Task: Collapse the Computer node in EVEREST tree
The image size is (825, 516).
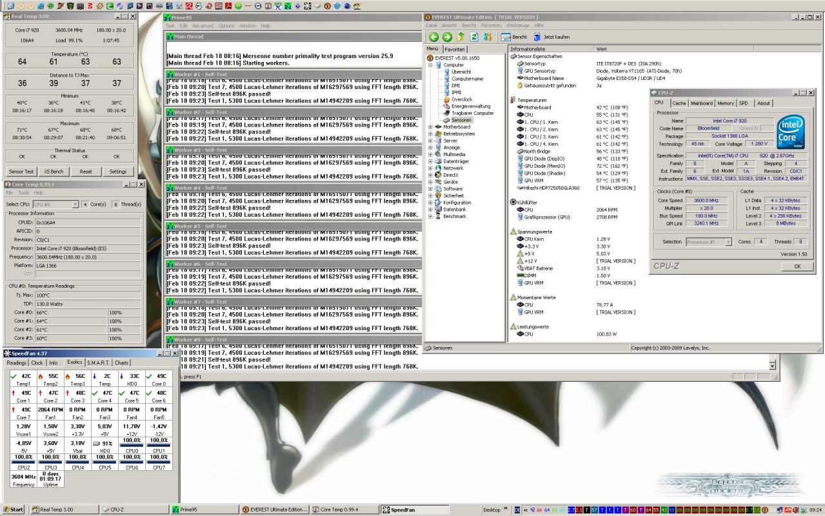Action: tap(430, 65)
